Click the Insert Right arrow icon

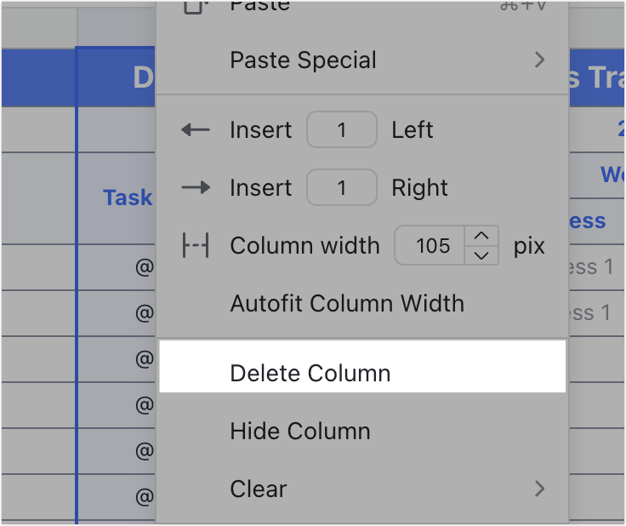[x=196, y=187]
